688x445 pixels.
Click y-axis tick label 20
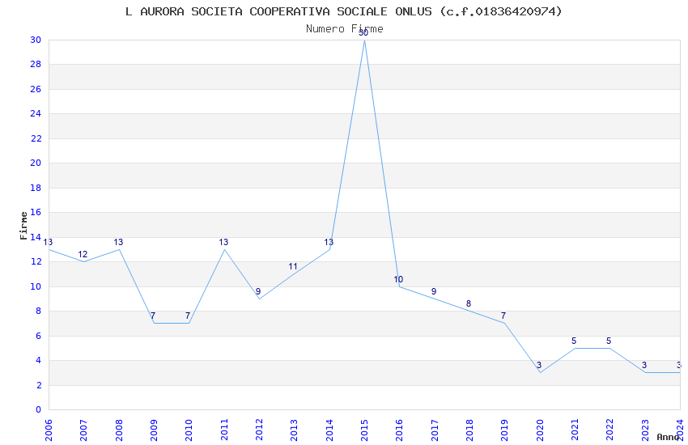click(36, 163)
